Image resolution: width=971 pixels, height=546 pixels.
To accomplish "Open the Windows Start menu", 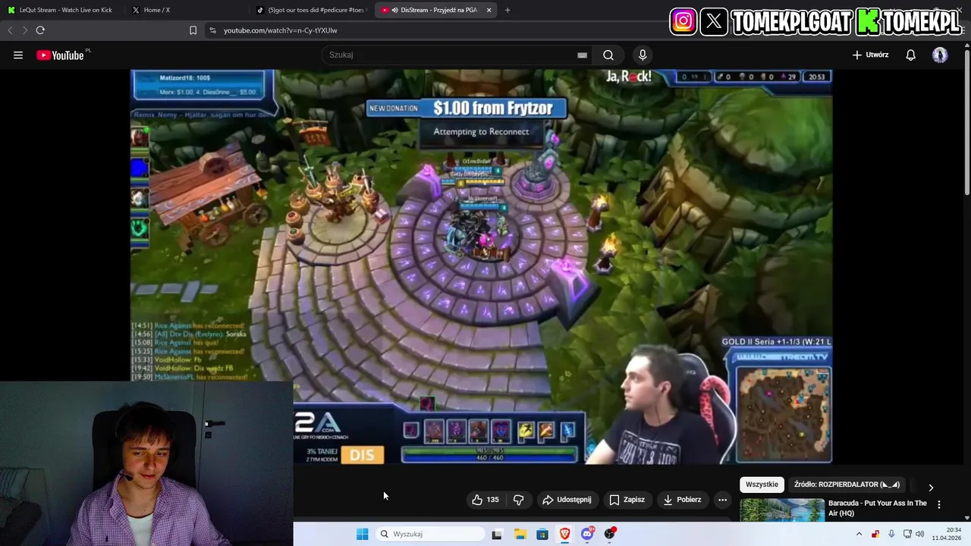I will (363, 534).
